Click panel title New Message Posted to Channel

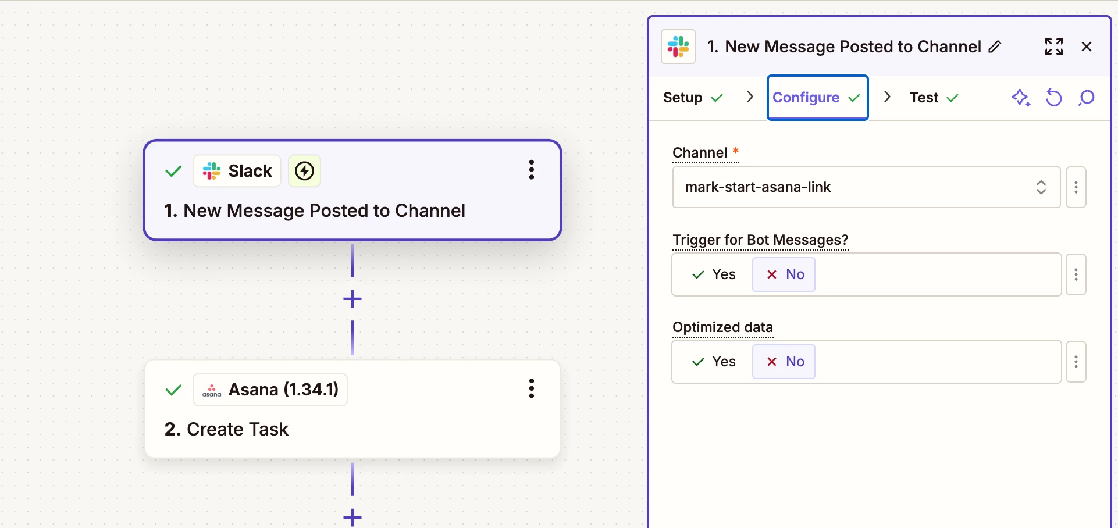pyautogui.click(x=853, y=47)
